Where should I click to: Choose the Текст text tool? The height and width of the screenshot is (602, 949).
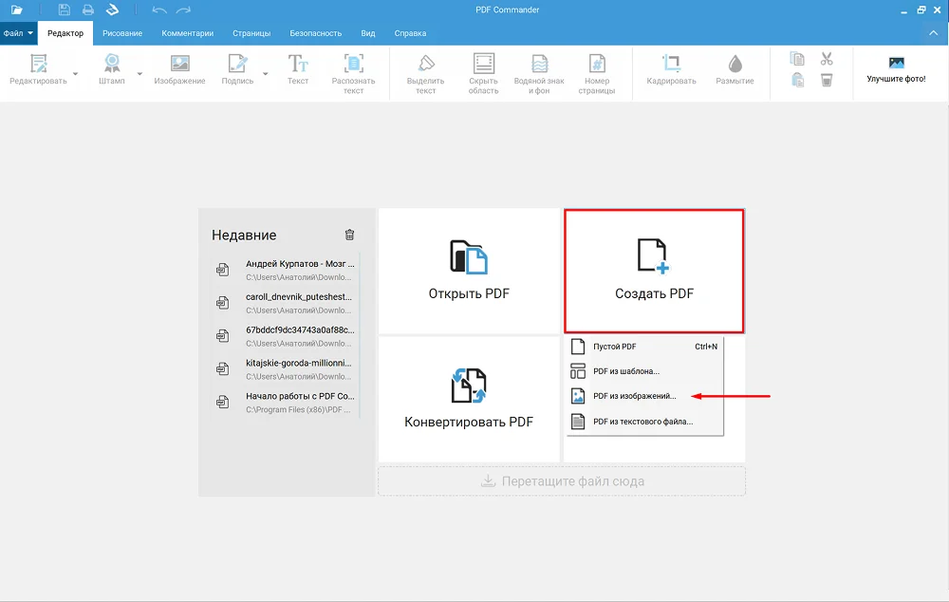point(298,69)
